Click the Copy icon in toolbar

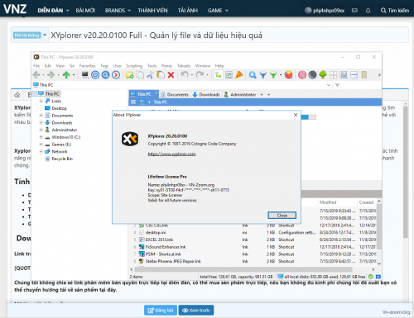tap(140, 74)
